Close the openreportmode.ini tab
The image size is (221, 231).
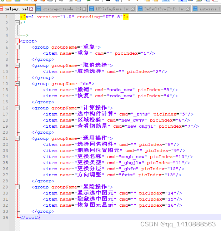pyautogui.click(x=84, y=9)
